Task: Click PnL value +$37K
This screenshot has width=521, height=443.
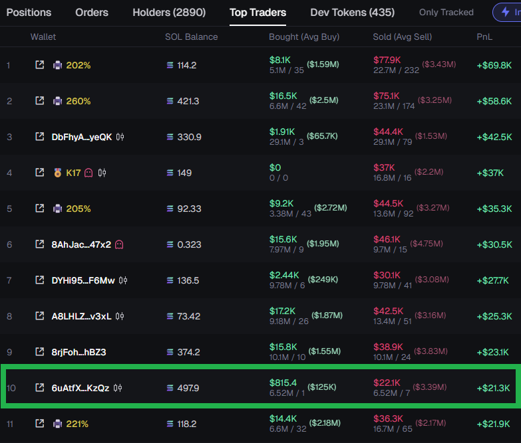Action: (490, 173)
